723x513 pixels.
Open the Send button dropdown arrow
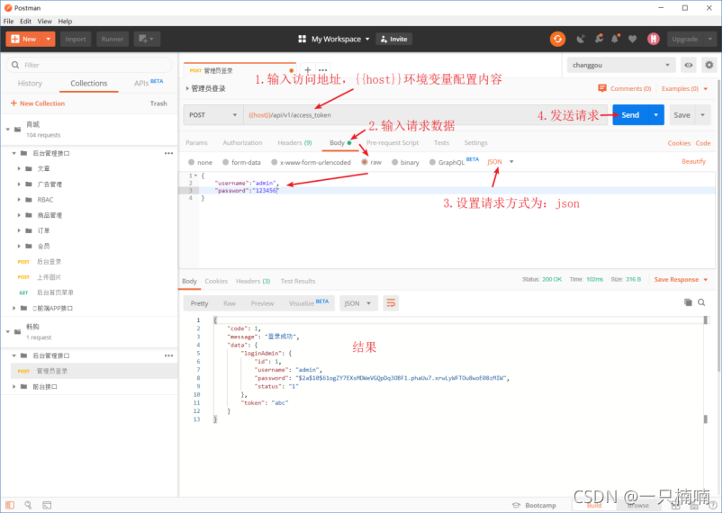click(655, 115)
